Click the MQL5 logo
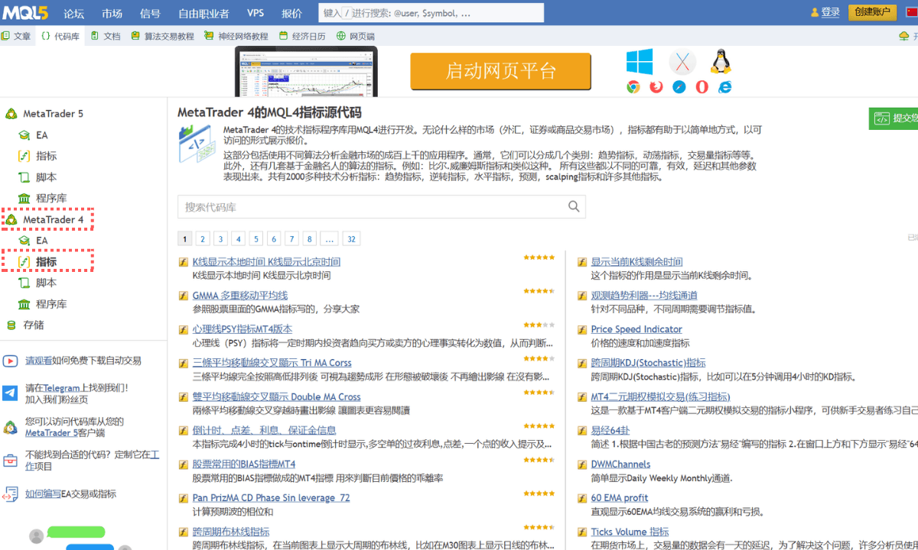Viewport: 918px width, 550px height. coord(25,12)
